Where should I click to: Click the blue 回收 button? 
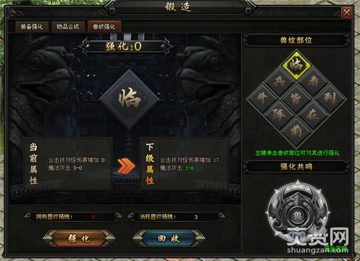coord(169,238)
